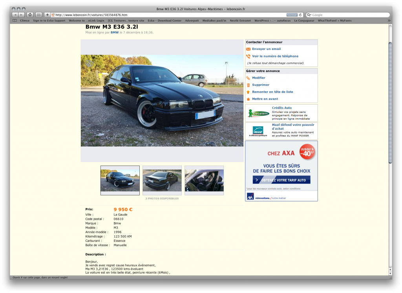
Task: Open the home page via house icon
Action: point(30,15)
